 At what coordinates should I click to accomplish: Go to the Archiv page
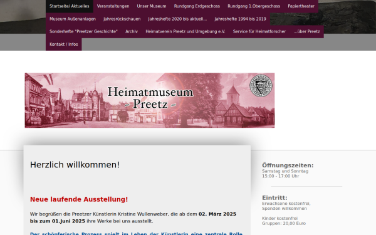pyautogui.click(x=132, y=32)
